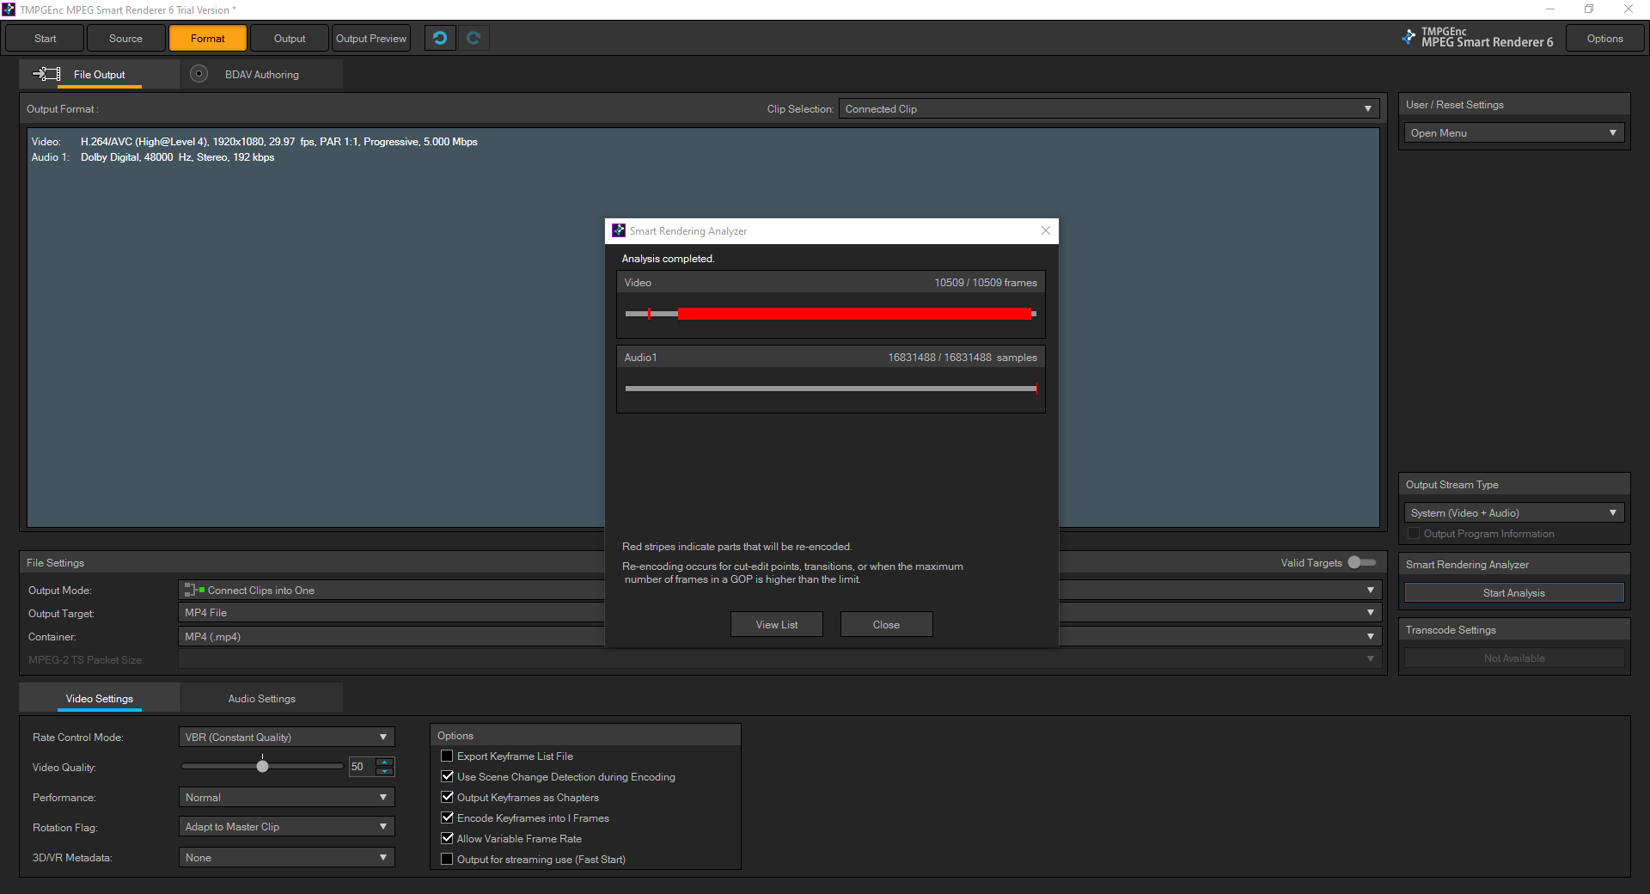Click the TMPGEnc logo icon top right
Screen dimensions: 1650x894
(1408, 37)
